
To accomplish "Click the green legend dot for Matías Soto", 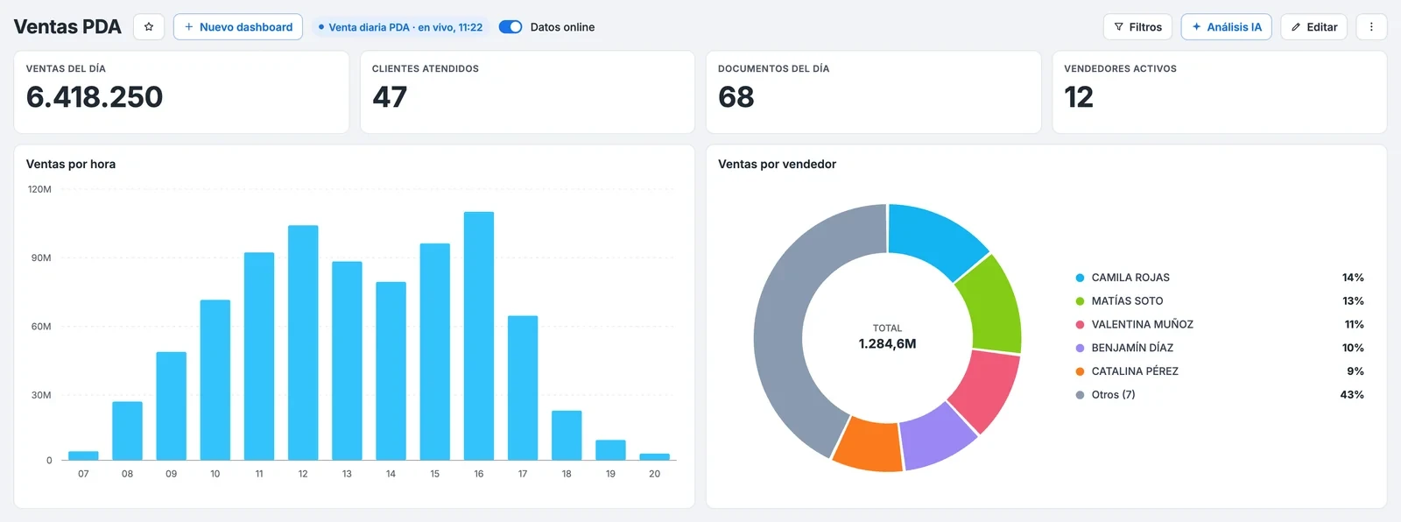I will [x=1080, y=301].
